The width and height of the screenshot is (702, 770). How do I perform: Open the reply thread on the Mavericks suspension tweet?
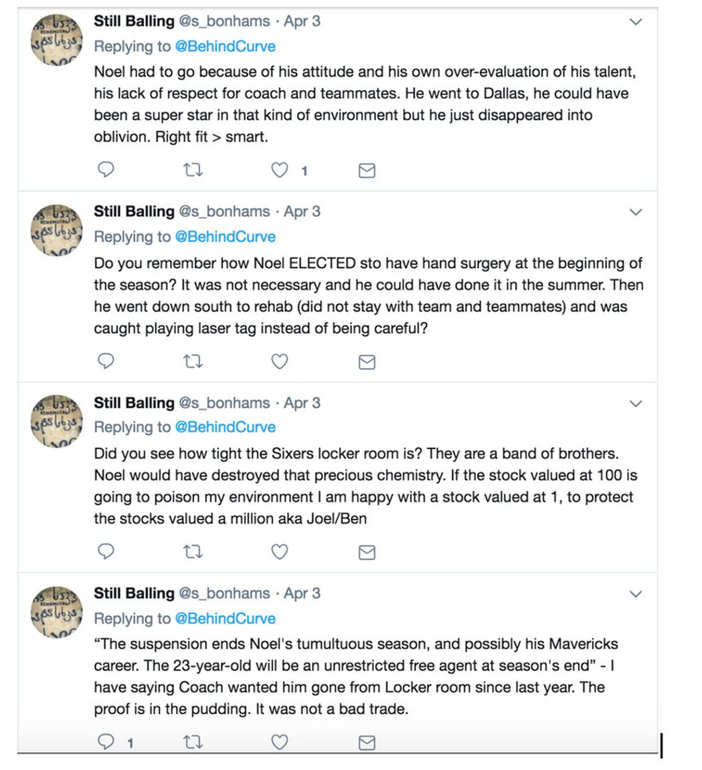[x=105, y=741]
